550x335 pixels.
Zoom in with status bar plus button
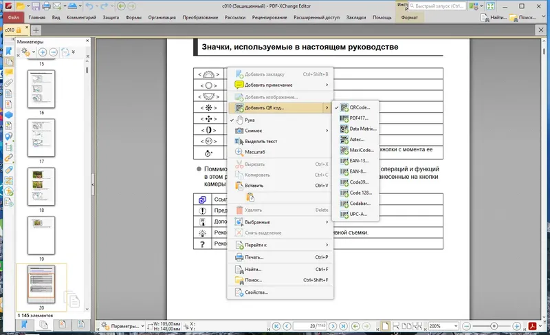(516, 326)
